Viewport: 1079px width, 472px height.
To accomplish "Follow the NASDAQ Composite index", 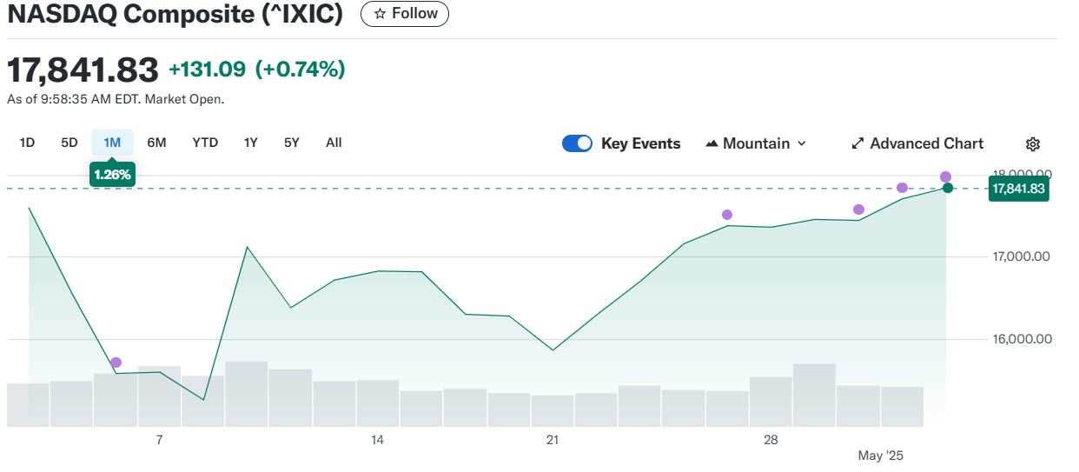I will click(405, 14).
